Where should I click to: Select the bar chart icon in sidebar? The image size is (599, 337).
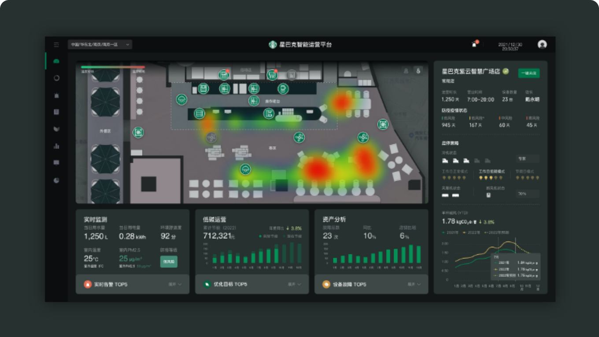pos(56,146)
